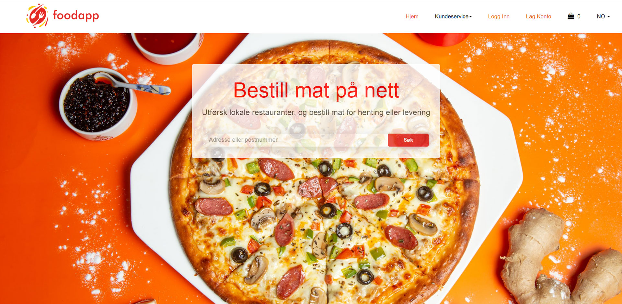Image resolution: width=622 pixels, height=304 pixels.
Task: Open the shopping bag cart icon
Action: (571, 16)
